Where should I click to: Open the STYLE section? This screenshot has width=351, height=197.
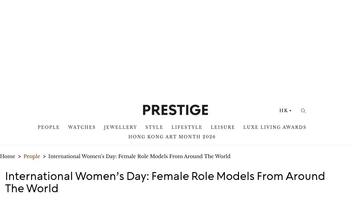[154, 127]
